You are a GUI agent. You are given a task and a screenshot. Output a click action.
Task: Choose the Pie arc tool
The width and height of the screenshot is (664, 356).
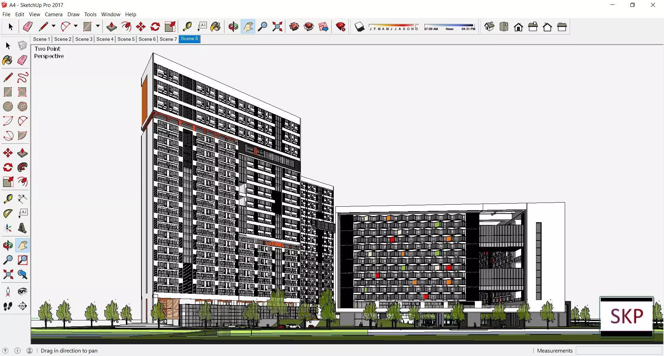click(22, 135)
